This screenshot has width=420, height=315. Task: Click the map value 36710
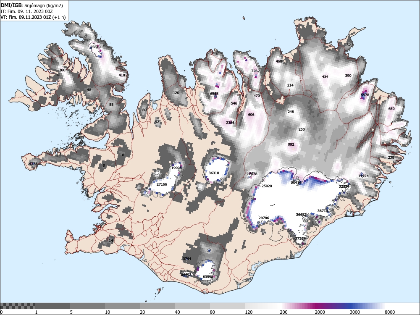323,211
